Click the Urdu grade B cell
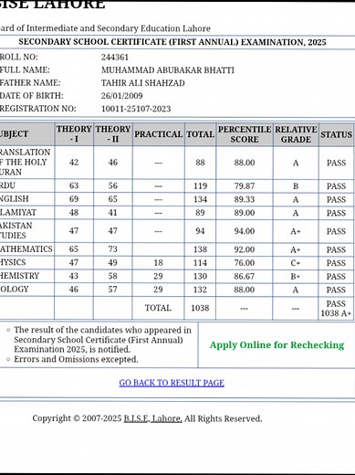This screenshot has height=475, width=355. pyautogui.click(x=296, y=185)
